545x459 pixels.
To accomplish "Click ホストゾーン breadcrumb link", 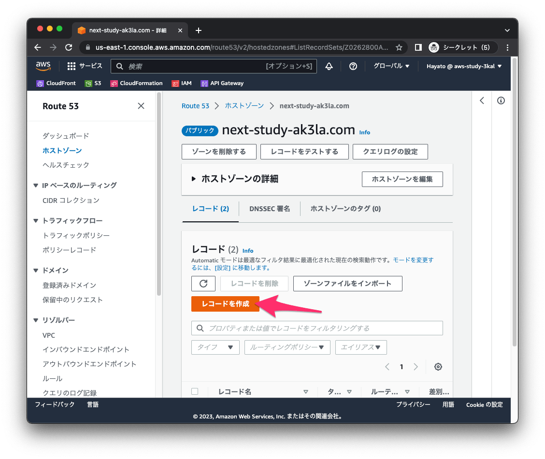I will point(244,106).
